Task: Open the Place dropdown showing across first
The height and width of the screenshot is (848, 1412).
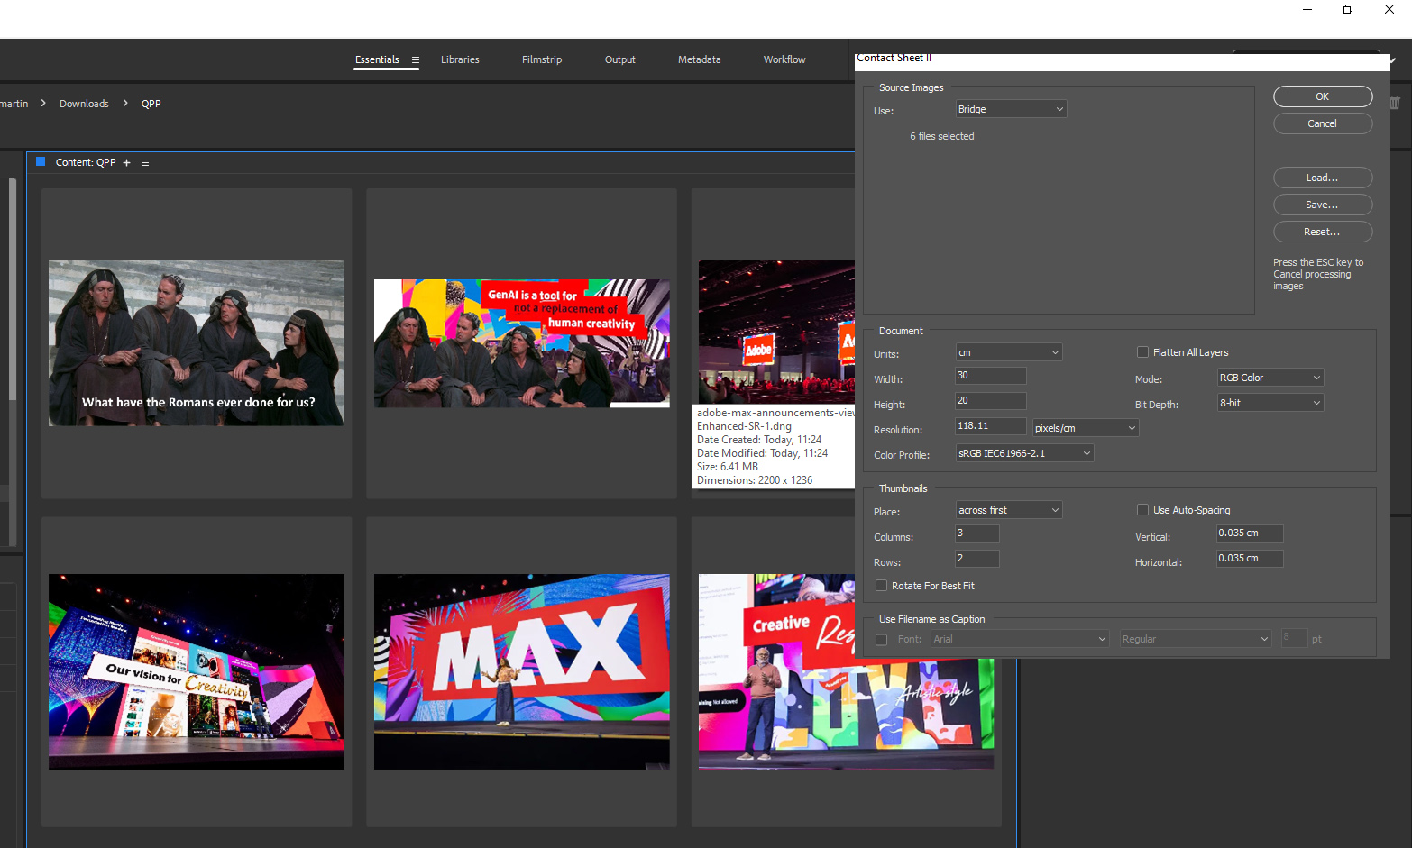Action: [x=1008, y=510]
